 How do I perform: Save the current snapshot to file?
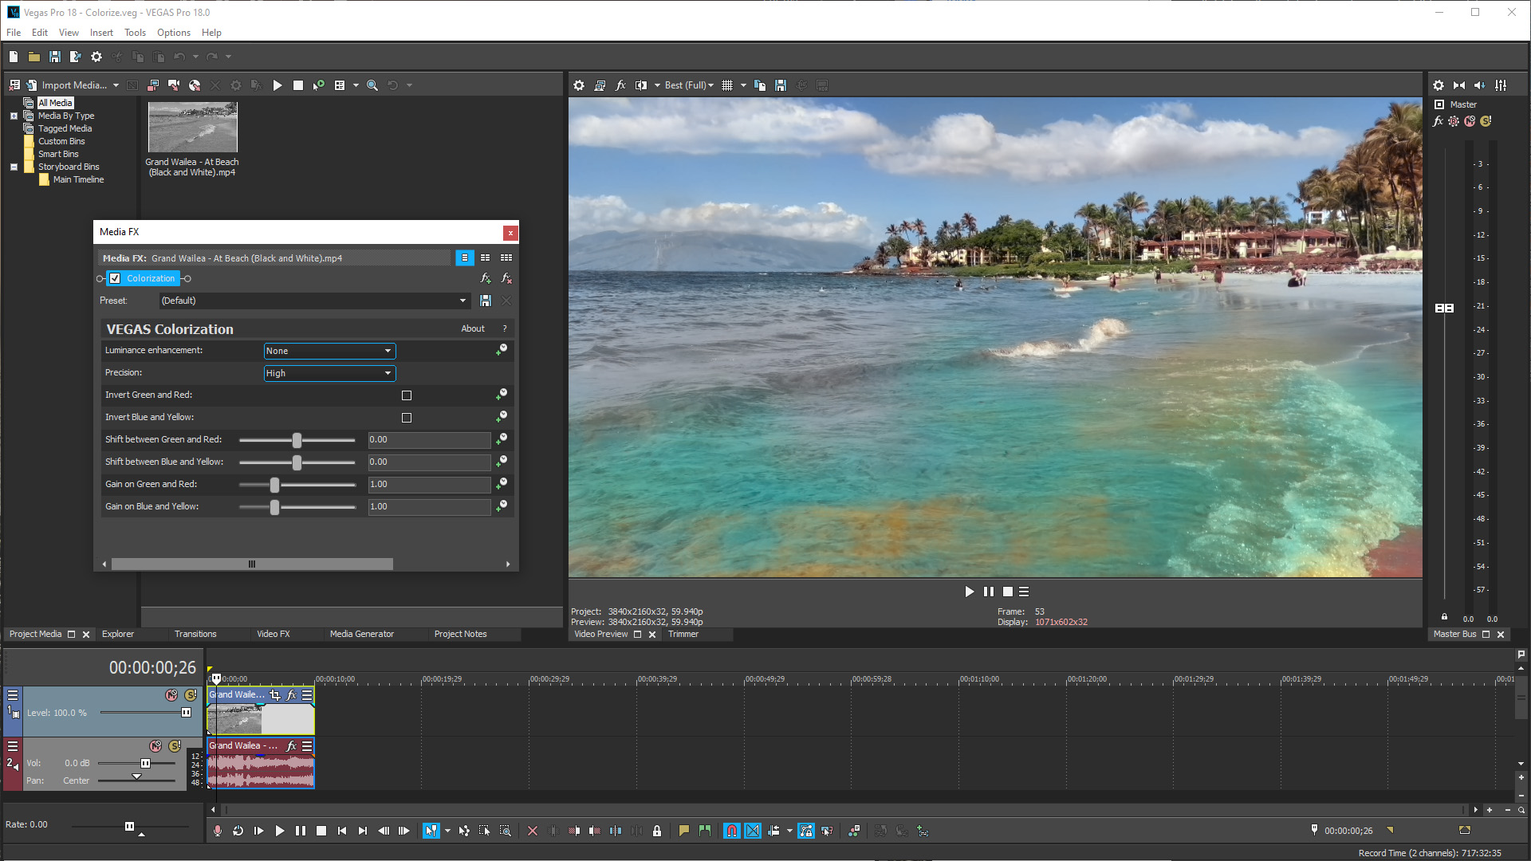pyautogui.click(x=781, y=85)
